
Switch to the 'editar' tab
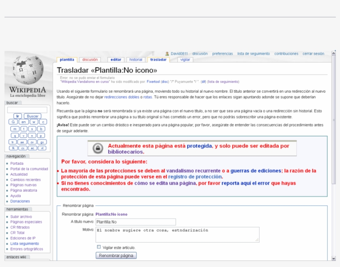pyautogui.click(x=116, y=60)
